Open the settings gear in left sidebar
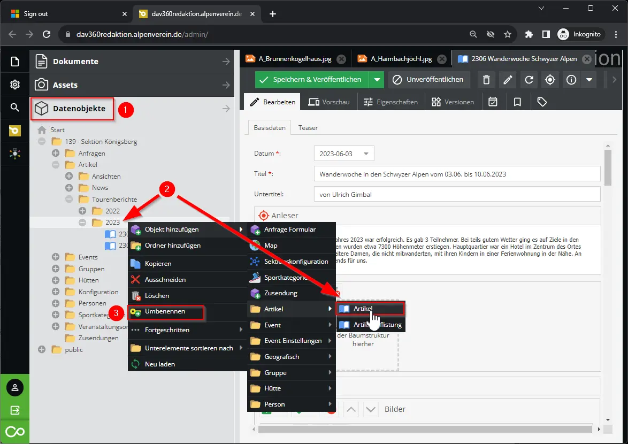The height and width of the screenshot is (444, 628). [15, 85]
